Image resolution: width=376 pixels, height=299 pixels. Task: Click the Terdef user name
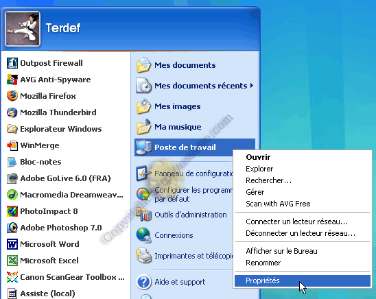(x=63, y=28)
